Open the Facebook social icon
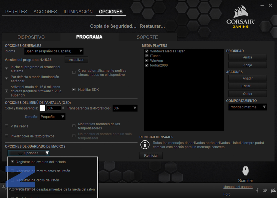 point(257,190)
